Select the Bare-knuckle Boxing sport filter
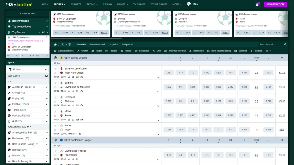 [x=219, y=51]
